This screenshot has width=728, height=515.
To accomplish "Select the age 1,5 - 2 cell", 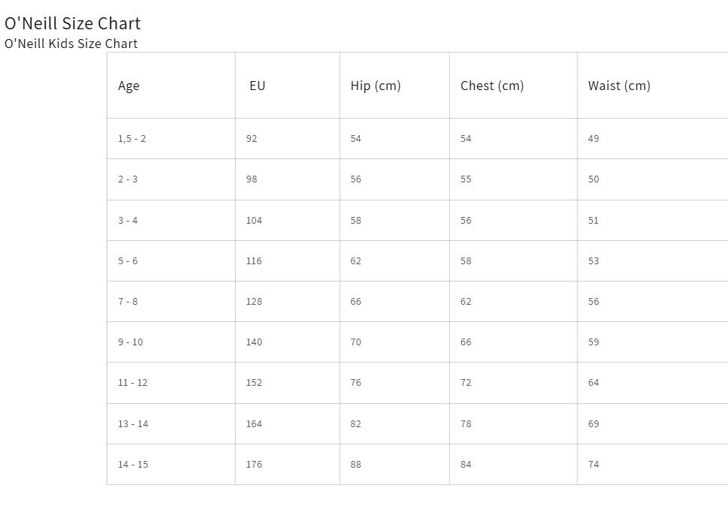I will pyautogui.click(x=171, y=139).
